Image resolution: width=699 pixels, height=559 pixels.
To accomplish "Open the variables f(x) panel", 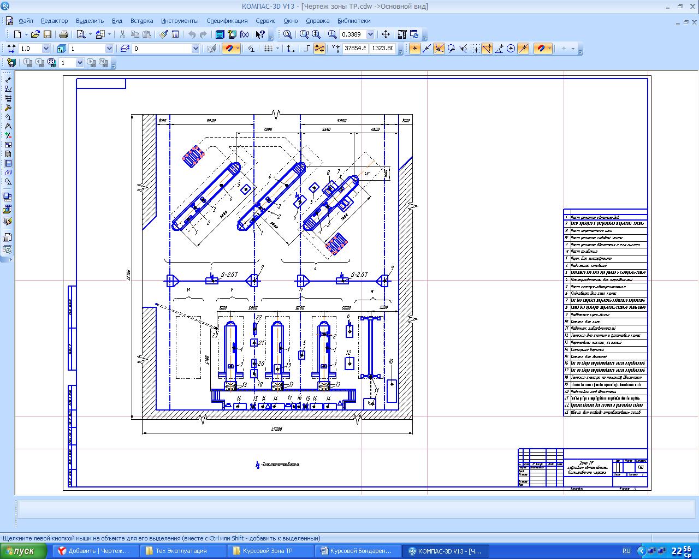I will pyautogui.click(x=244, y=34).
